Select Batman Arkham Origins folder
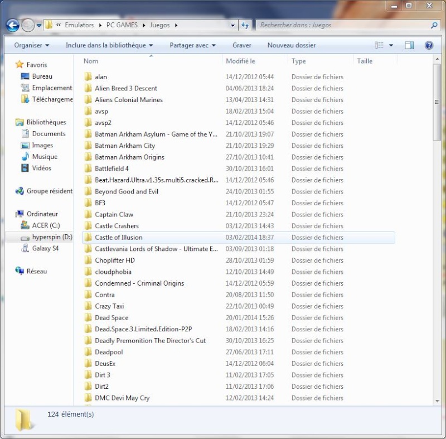 tap(130, 157)
